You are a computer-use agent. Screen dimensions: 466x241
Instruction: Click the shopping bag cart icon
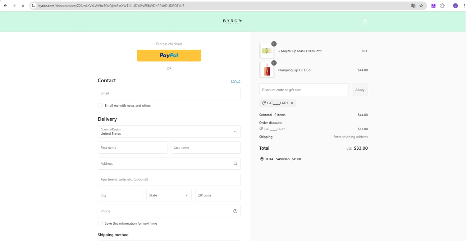365,22
